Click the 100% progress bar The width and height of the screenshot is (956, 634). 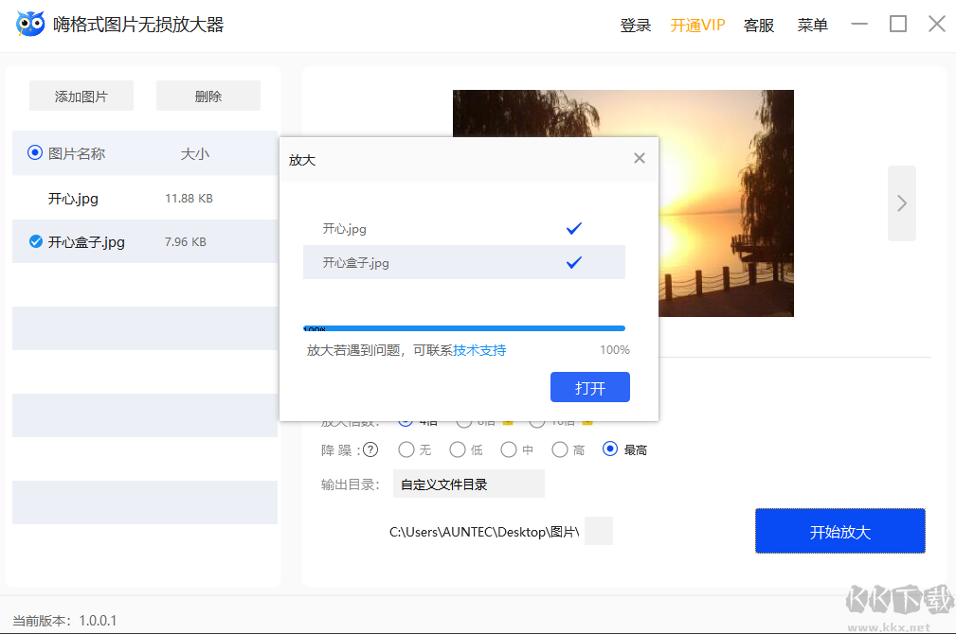click(463, 327)
